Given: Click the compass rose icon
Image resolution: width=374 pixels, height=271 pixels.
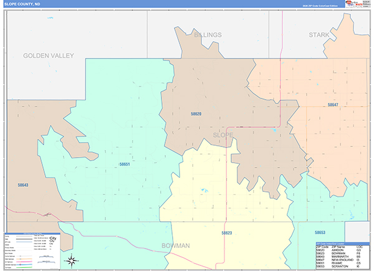Looking at the screenshot, I should pos(71,261).
